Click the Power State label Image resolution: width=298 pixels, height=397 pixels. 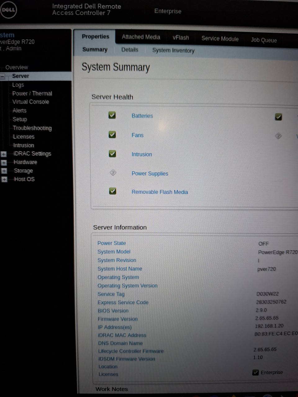(111, 243)
